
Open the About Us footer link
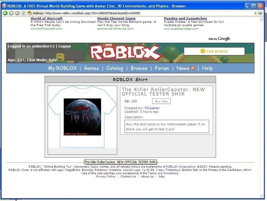tap(147, 176)
